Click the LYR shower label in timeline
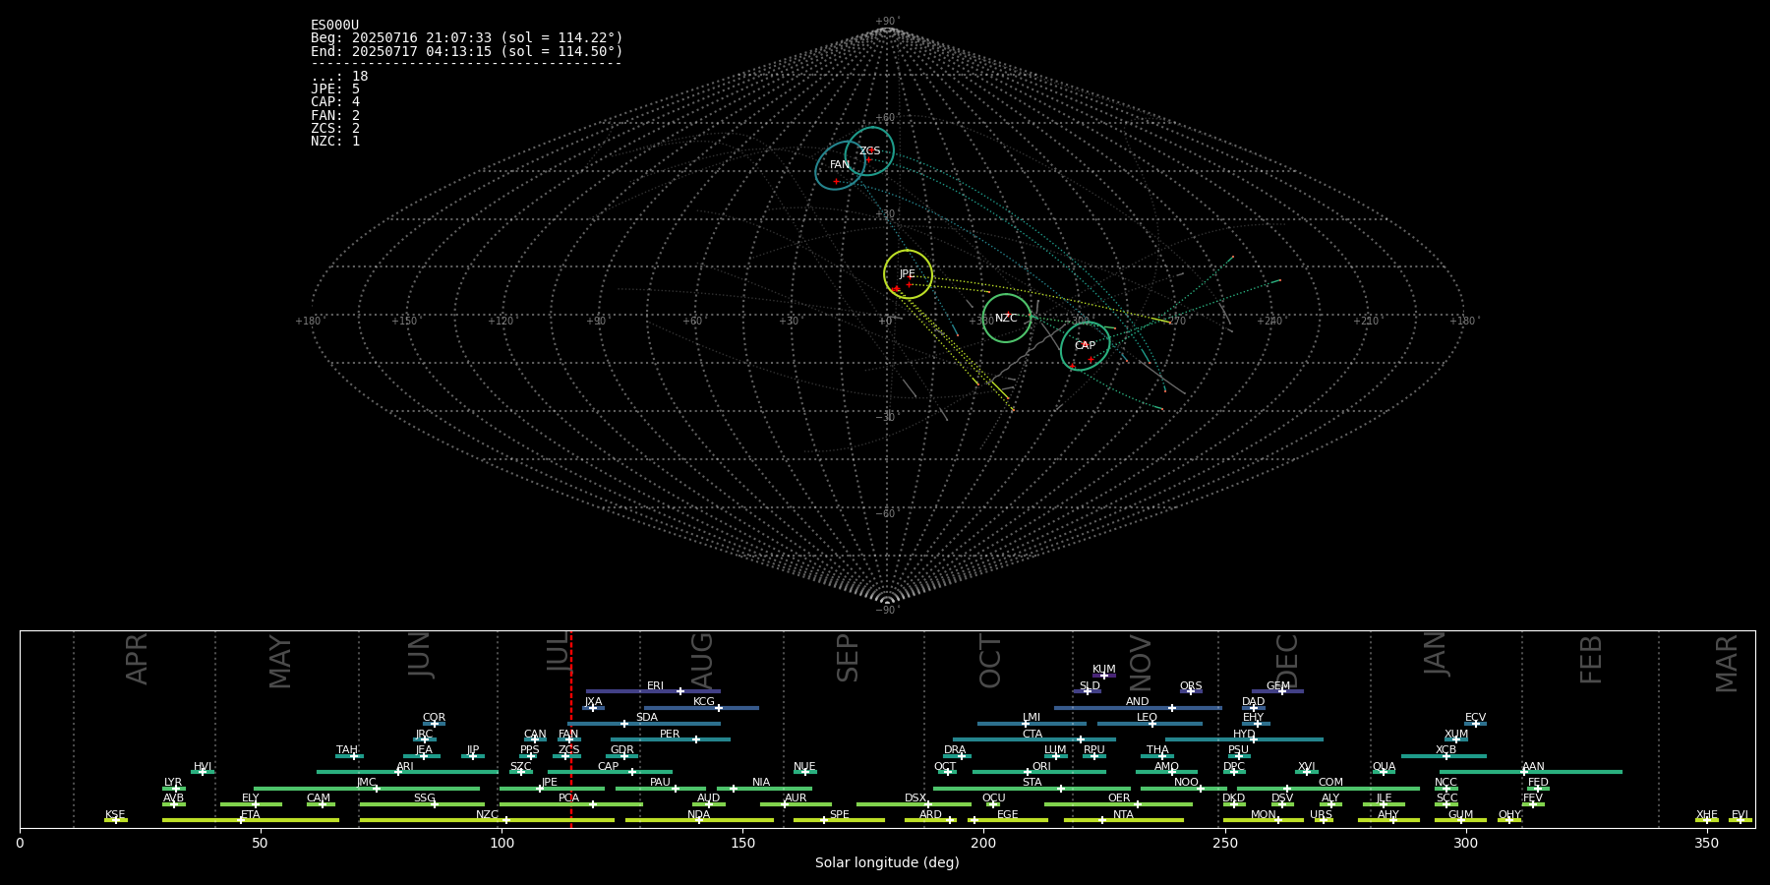 [x=173, y=783]
